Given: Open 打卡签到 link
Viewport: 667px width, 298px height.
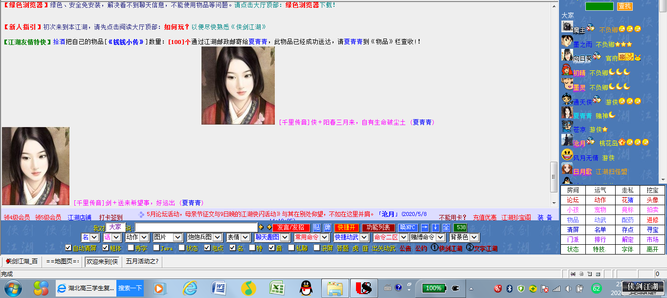Looking at the screenshot, I should [111, 217].
